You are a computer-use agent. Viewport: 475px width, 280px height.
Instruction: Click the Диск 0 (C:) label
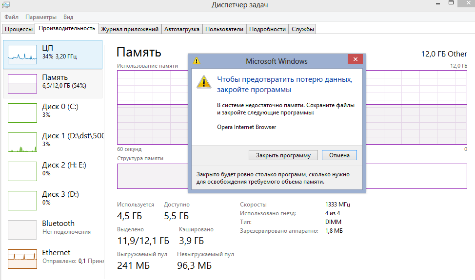60,107
